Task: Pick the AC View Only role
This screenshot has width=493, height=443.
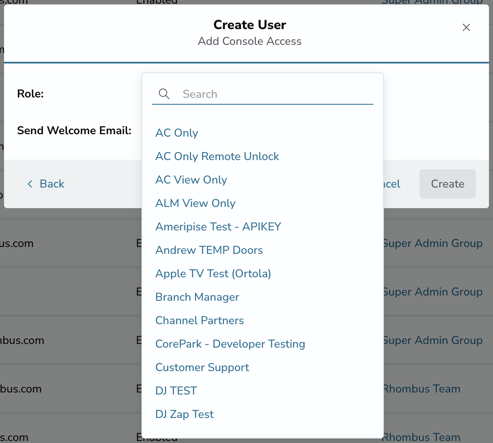Action: pos(191,180)
